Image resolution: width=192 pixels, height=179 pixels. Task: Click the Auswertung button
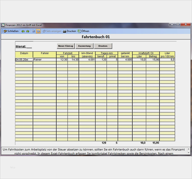click(x=84, y=46)
